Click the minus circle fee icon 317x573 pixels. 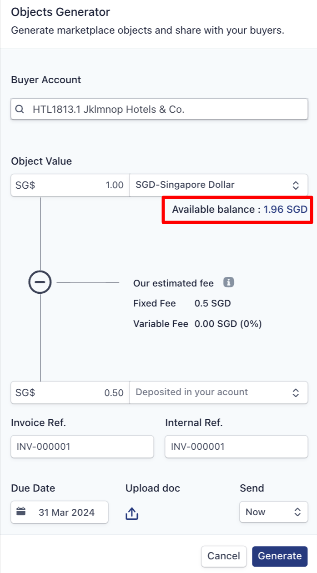point(40,282)
